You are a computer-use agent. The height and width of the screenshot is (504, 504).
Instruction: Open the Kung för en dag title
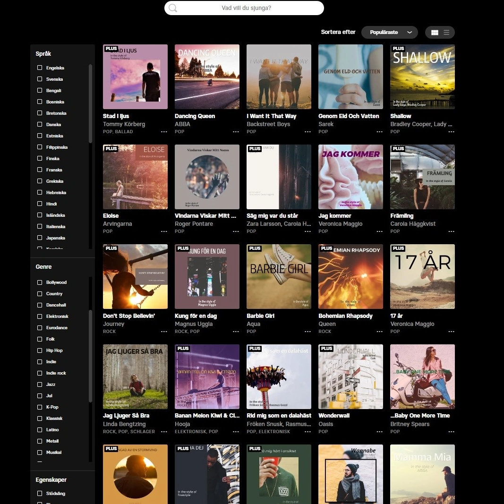click(196, 316)
